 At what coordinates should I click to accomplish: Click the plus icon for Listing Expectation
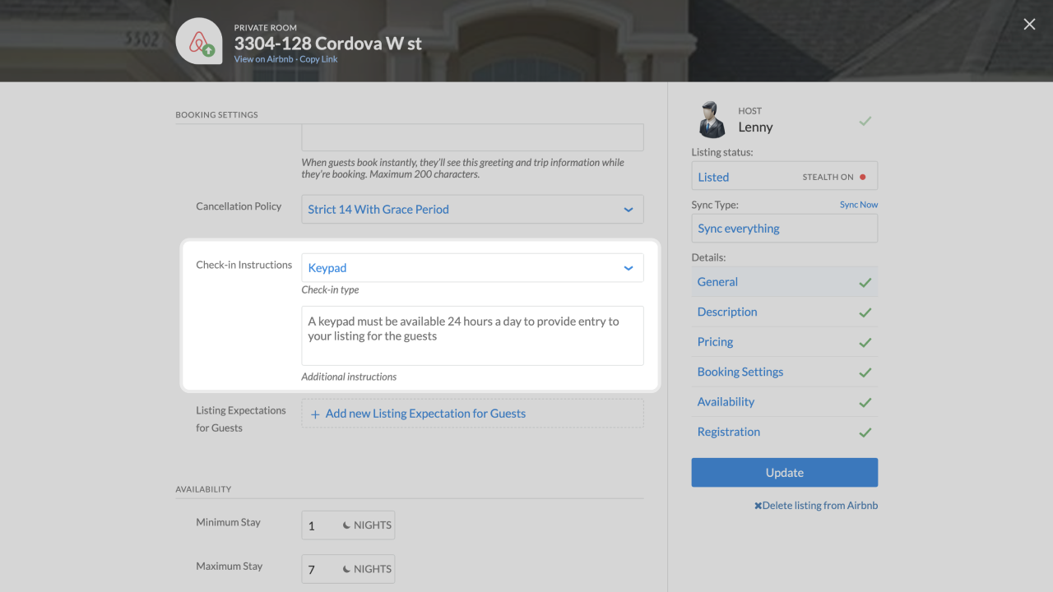pyautogui.click(x=315, y=414)
